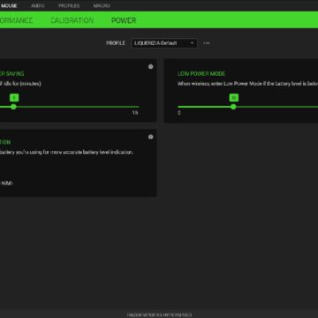The width and height of the screenshot is (318, 318).
Task: Click the Low Power Mode slider handle
Action: pyautogui.click(x=233, y=107)
